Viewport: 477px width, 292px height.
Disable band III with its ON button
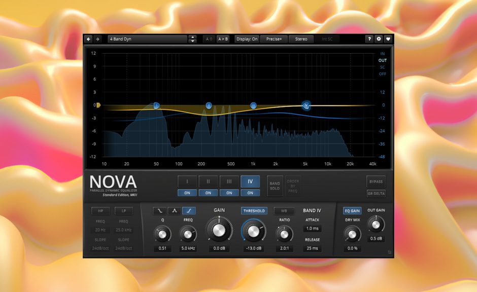[x=229, y=193]
